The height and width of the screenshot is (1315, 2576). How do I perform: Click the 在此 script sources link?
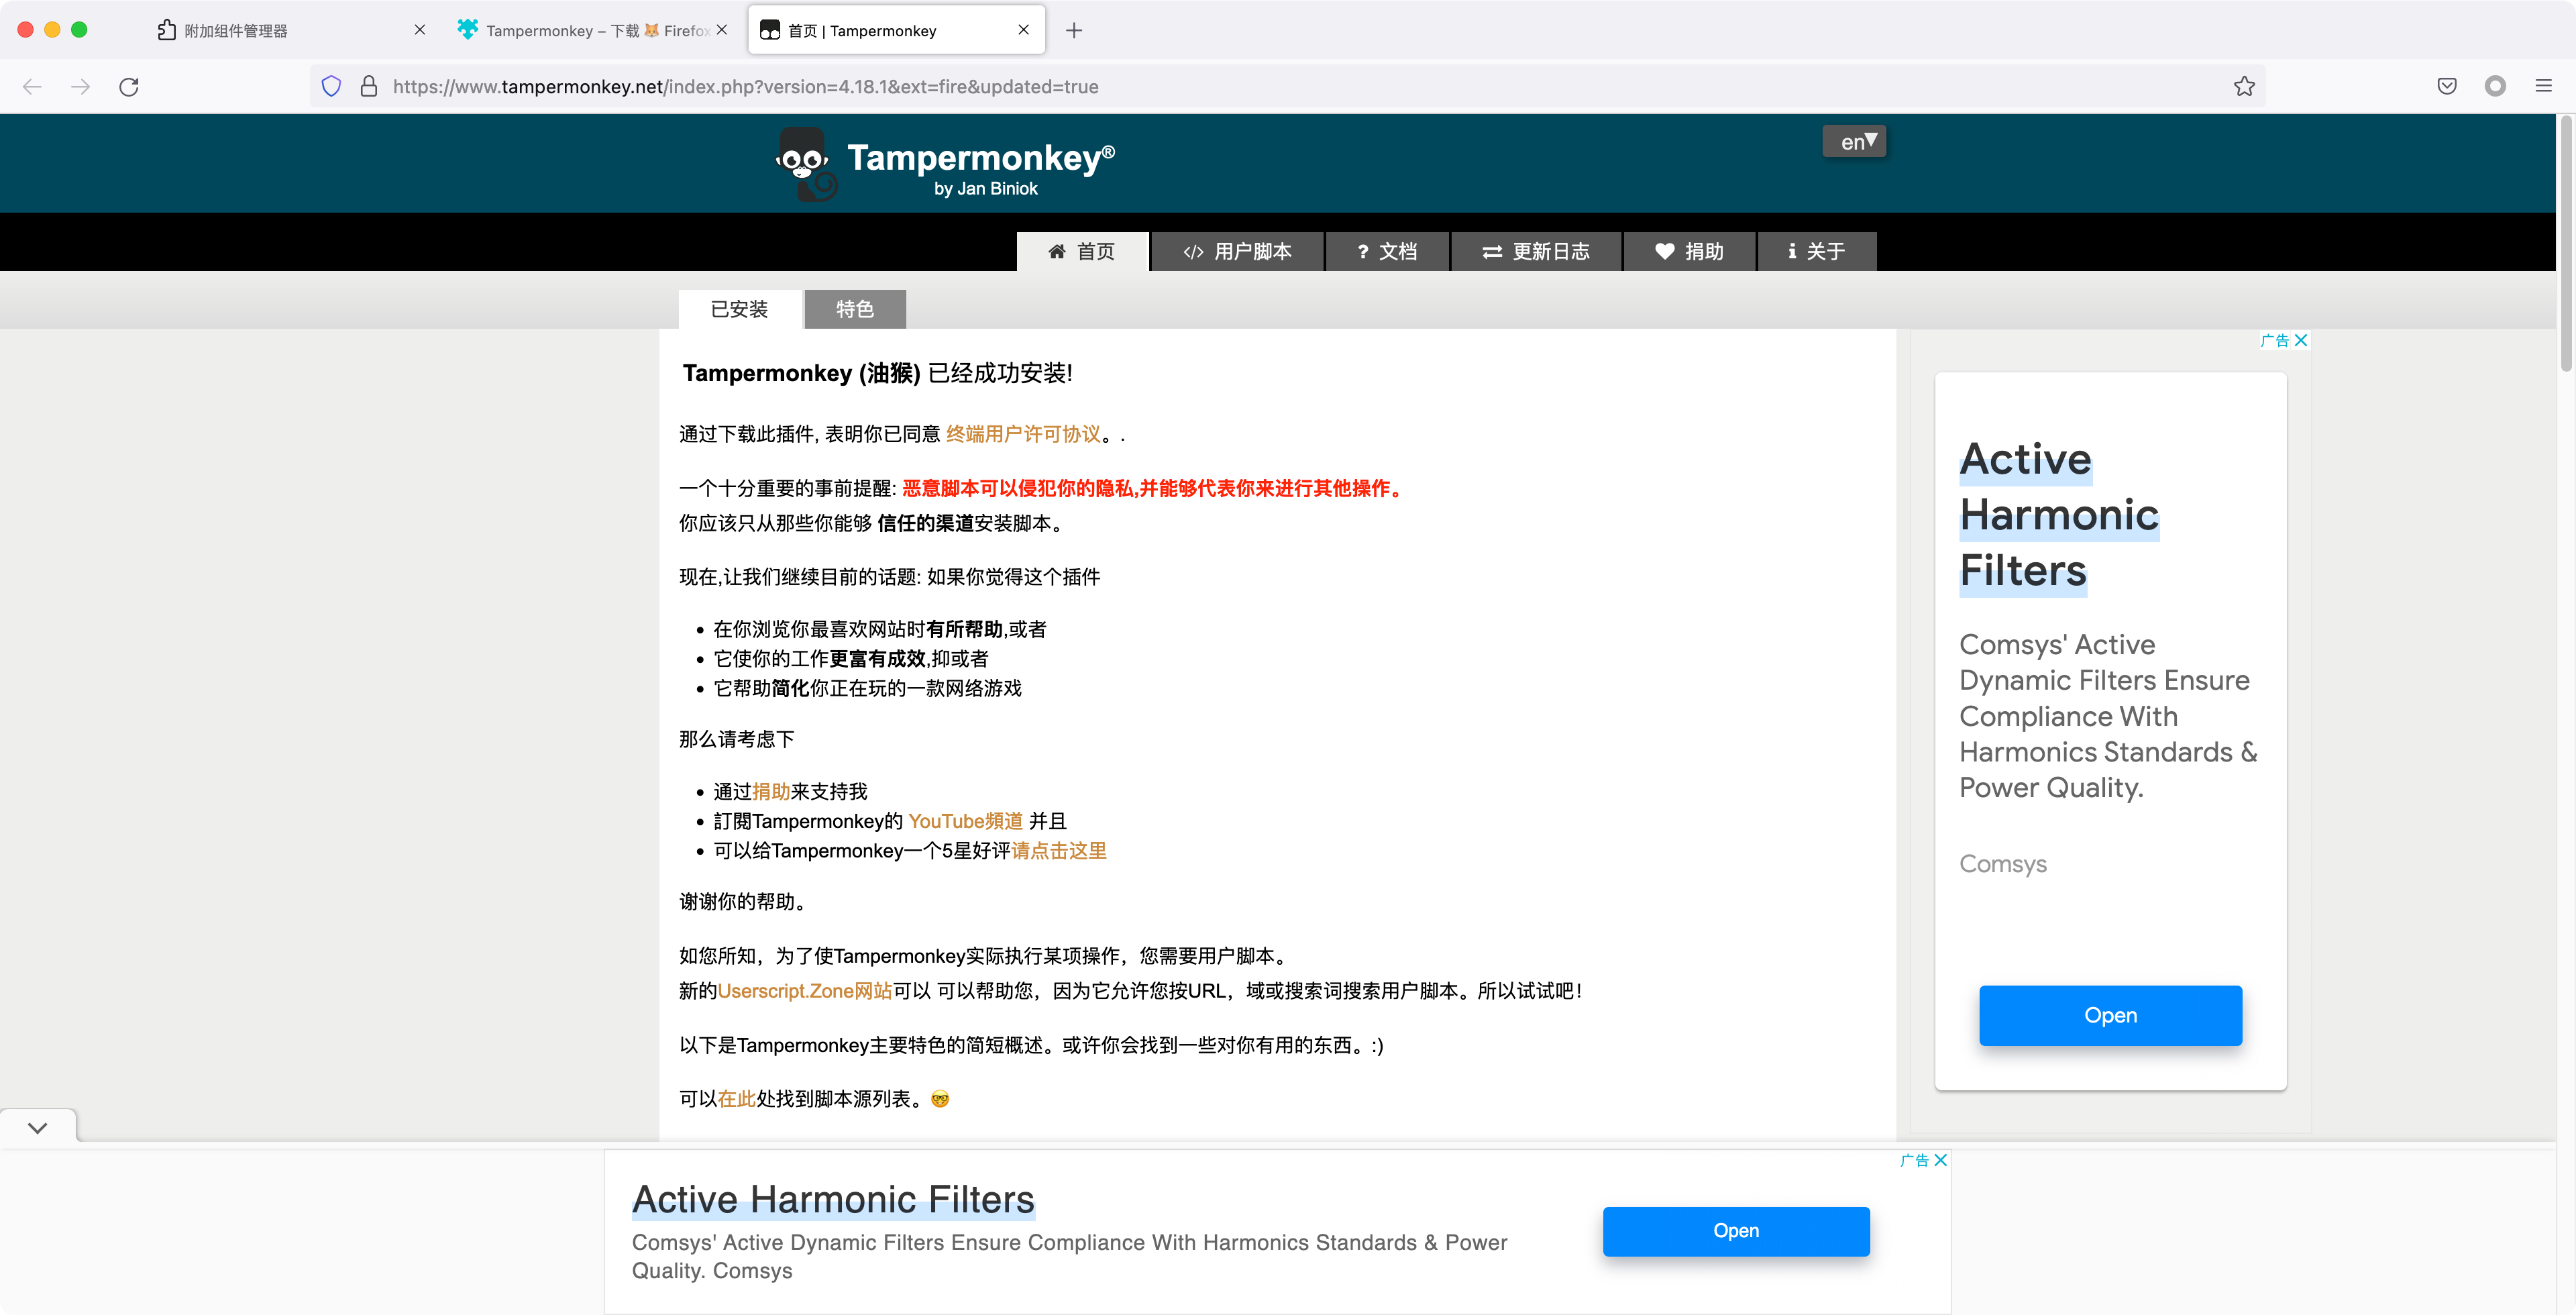[x=737, y=1099]
